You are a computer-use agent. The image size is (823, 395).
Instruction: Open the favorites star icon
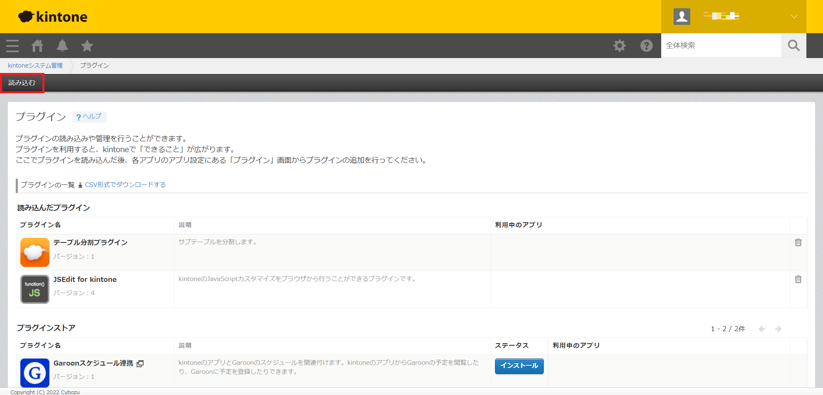click(87, 46)
